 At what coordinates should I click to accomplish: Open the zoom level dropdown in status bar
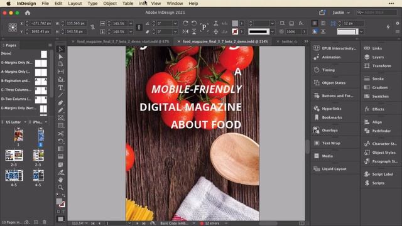pos(86,223)
